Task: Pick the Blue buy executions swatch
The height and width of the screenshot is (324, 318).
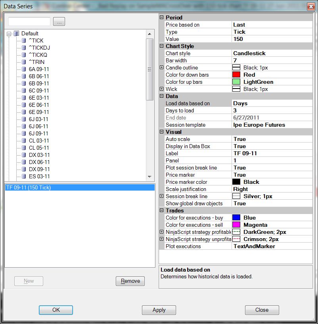Action: pyautogui.click(x=236, y=218)
